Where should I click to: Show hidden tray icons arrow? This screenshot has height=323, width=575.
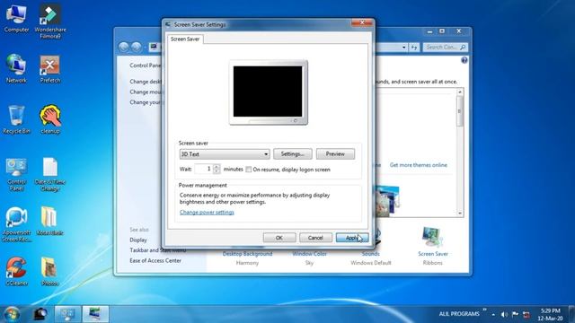tap(493, 315)
